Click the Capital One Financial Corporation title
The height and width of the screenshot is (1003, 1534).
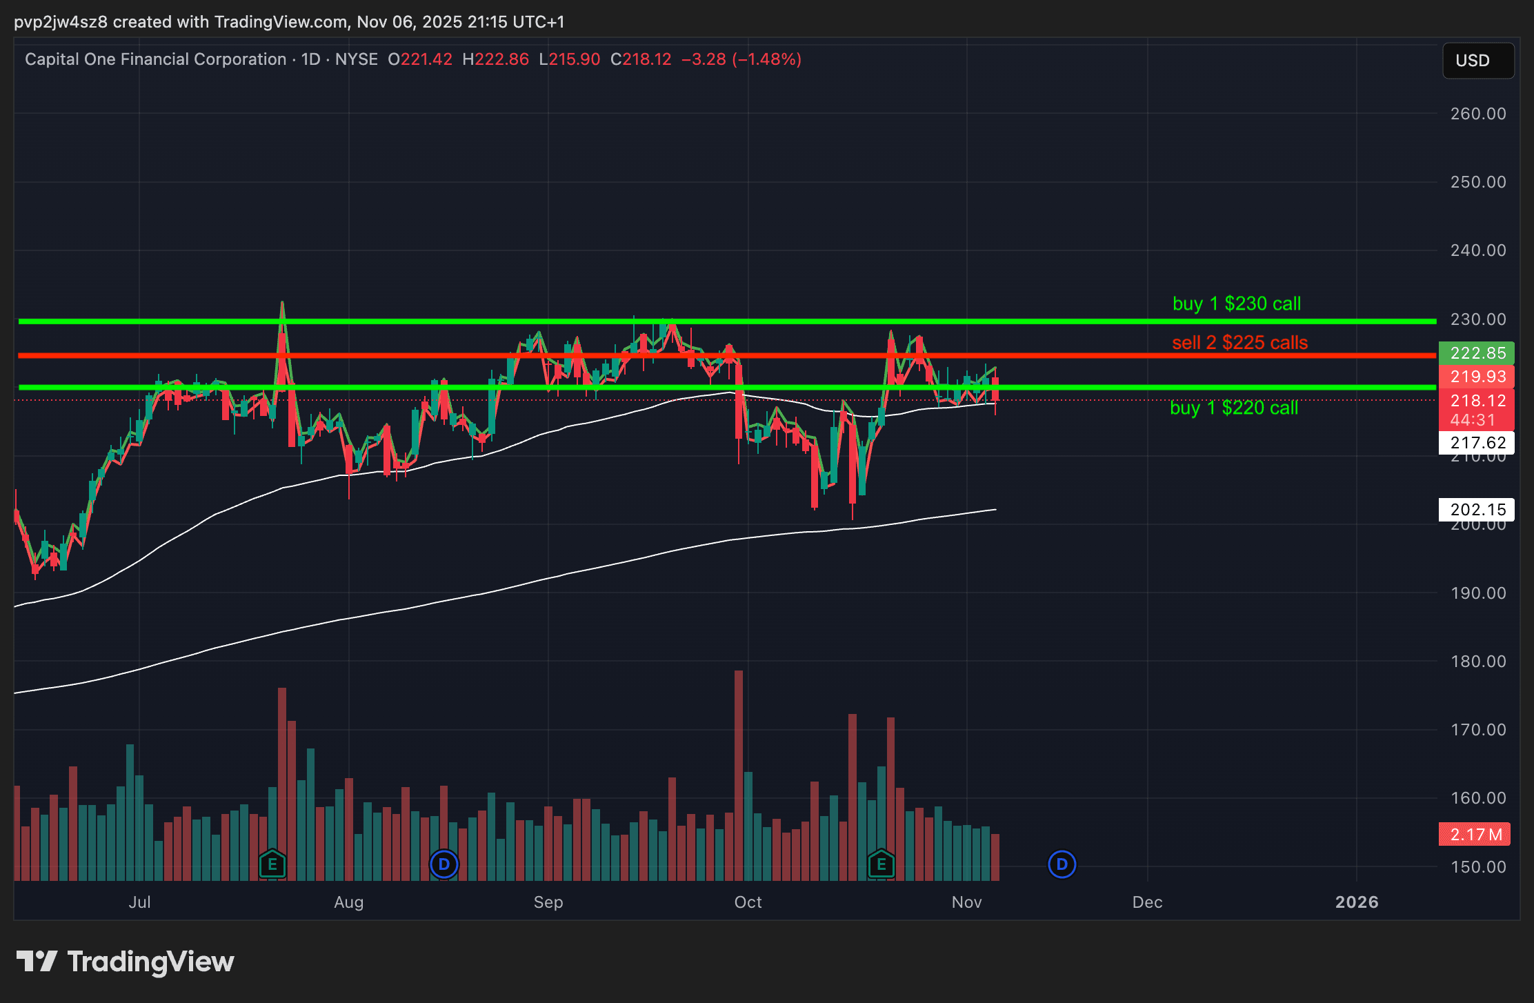[x=155, y=59]
